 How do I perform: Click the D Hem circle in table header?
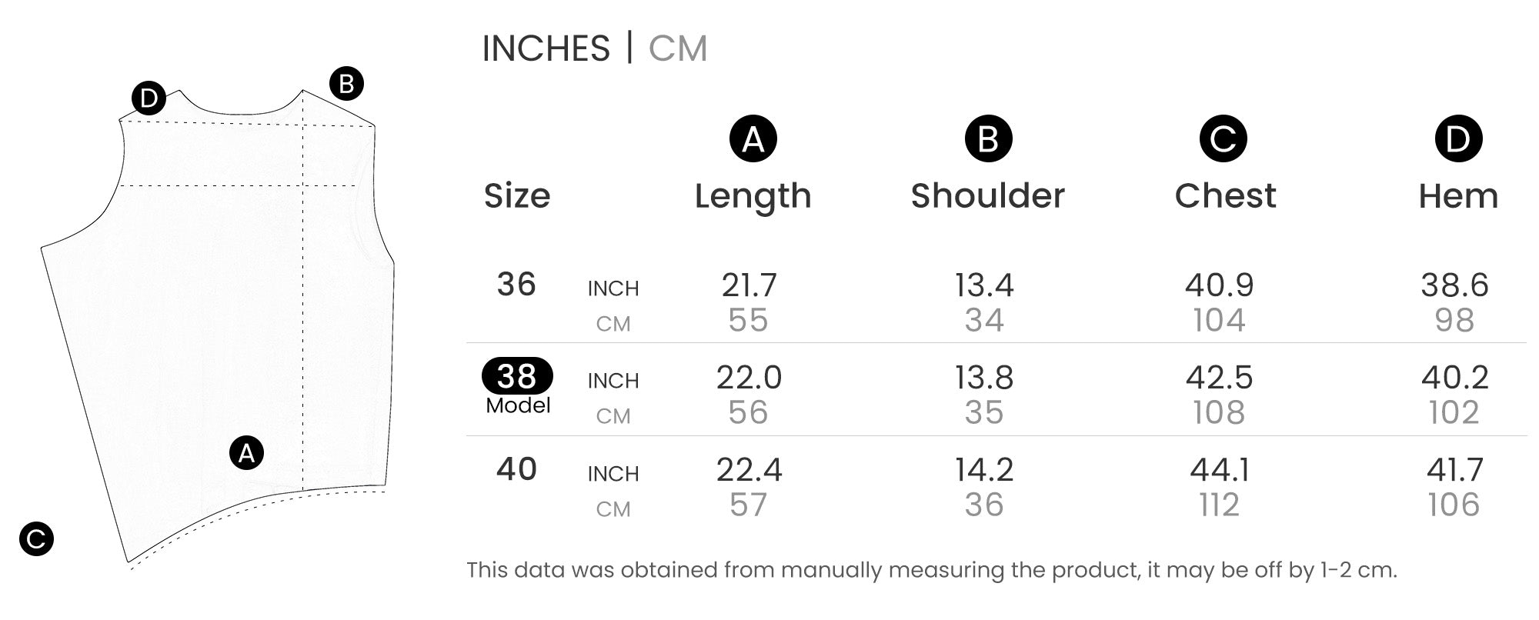point(1458,138)
